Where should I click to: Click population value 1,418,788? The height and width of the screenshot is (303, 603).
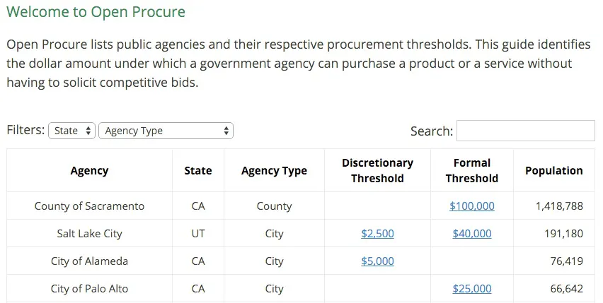(x=559, y=206)
